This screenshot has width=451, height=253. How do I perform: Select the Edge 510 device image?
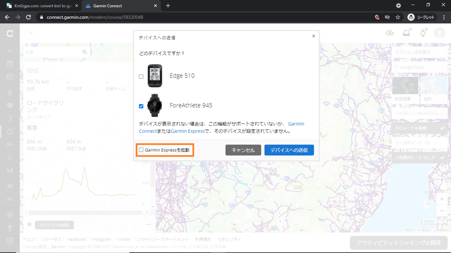click(x=155, y=76)
